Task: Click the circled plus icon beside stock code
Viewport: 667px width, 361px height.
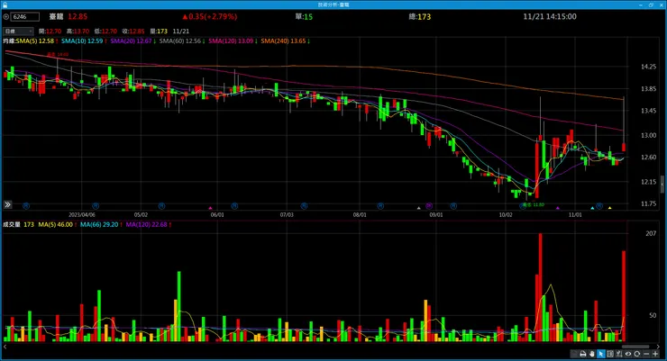Action: tap(6, 17)
